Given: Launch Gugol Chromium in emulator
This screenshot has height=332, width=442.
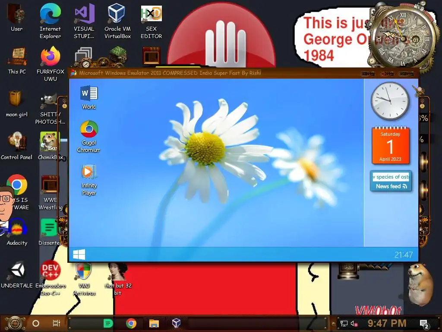Looking at the screenshot, I should point(89,137).
